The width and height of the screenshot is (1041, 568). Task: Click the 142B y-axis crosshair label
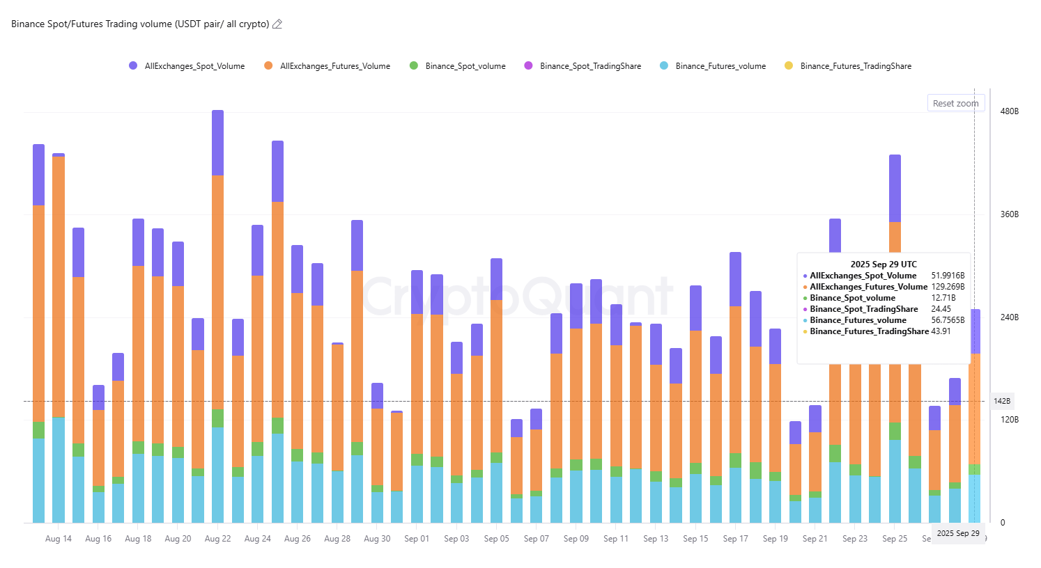click(x=1002, y=402)
